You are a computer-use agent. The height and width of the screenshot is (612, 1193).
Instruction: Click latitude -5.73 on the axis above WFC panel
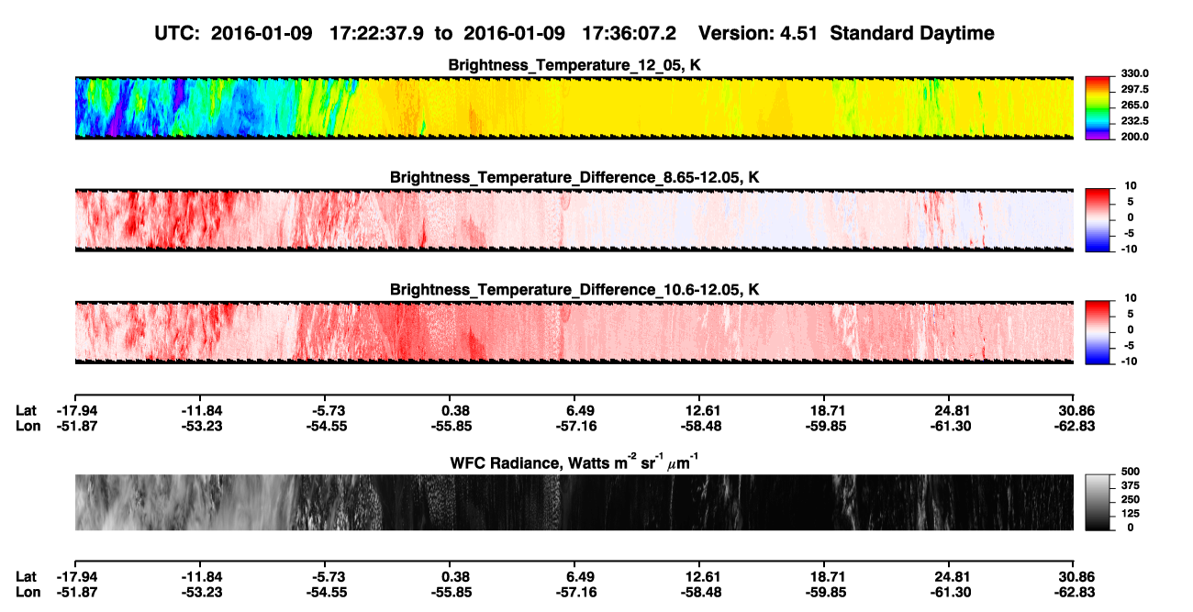pos(327,410)
